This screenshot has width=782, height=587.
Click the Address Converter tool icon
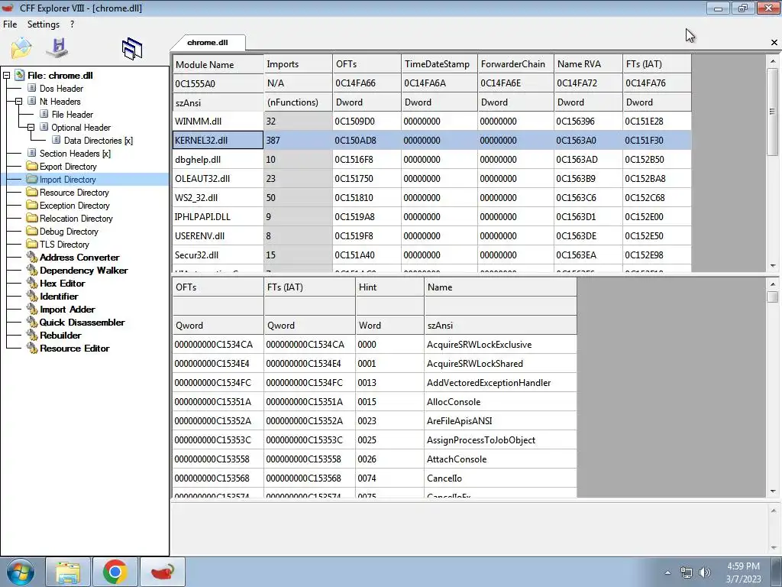coord(32,257)
